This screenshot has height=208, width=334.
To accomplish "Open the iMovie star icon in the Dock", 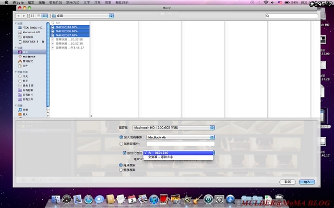I will pyautogui.click(x=187, y=200).
